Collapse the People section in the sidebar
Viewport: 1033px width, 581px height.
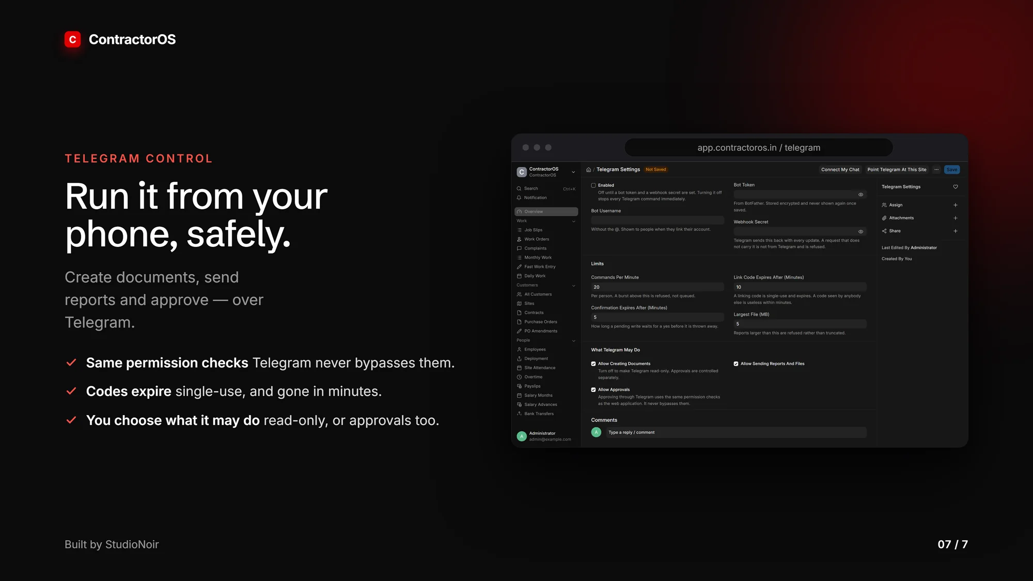click(x=574, y=341)
